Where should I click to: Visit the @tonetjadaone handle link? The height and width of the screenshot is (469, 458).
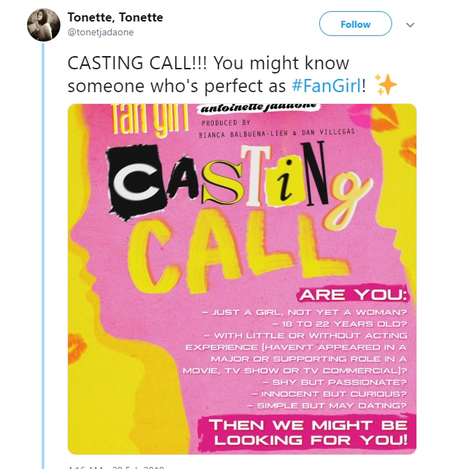click(x=101, y=32)
